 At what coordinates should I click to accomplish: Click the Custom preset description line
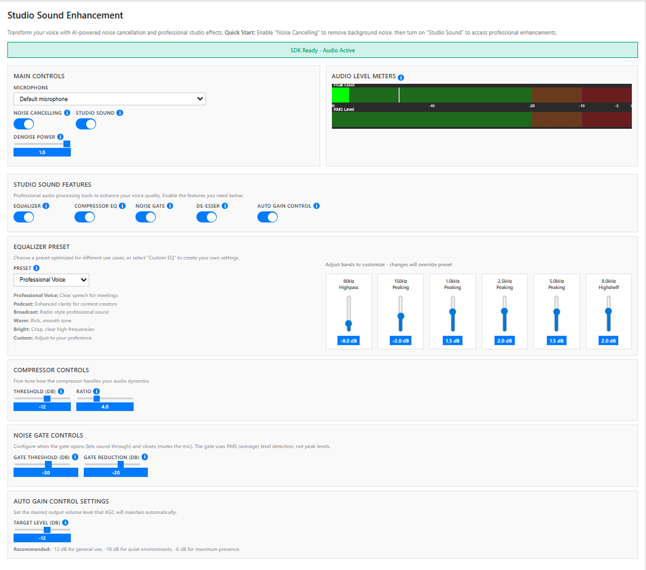click(x=53, y=338)
